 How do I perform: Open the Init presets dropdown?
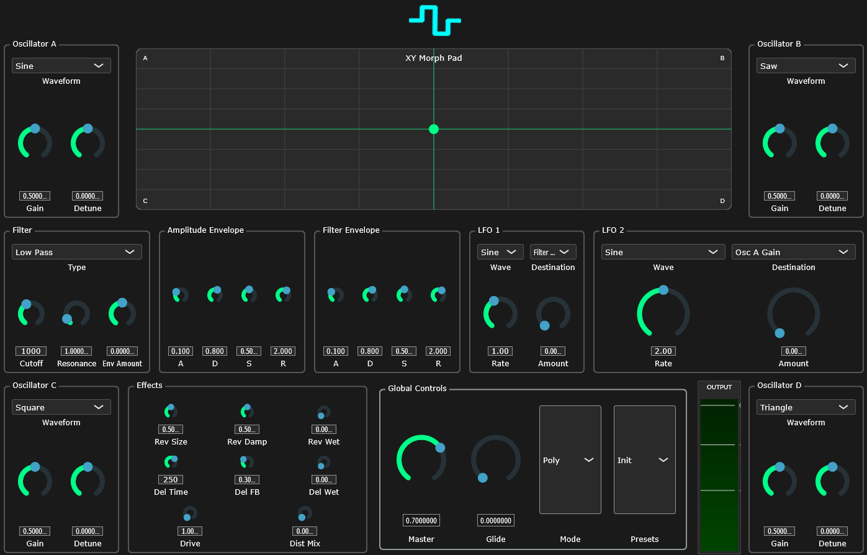[645, 460]
